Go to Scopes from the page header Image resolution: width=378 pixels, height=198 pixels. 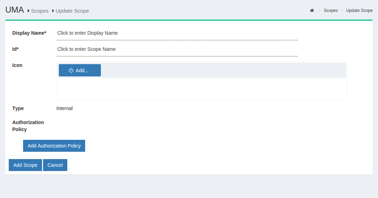[40, 11]
